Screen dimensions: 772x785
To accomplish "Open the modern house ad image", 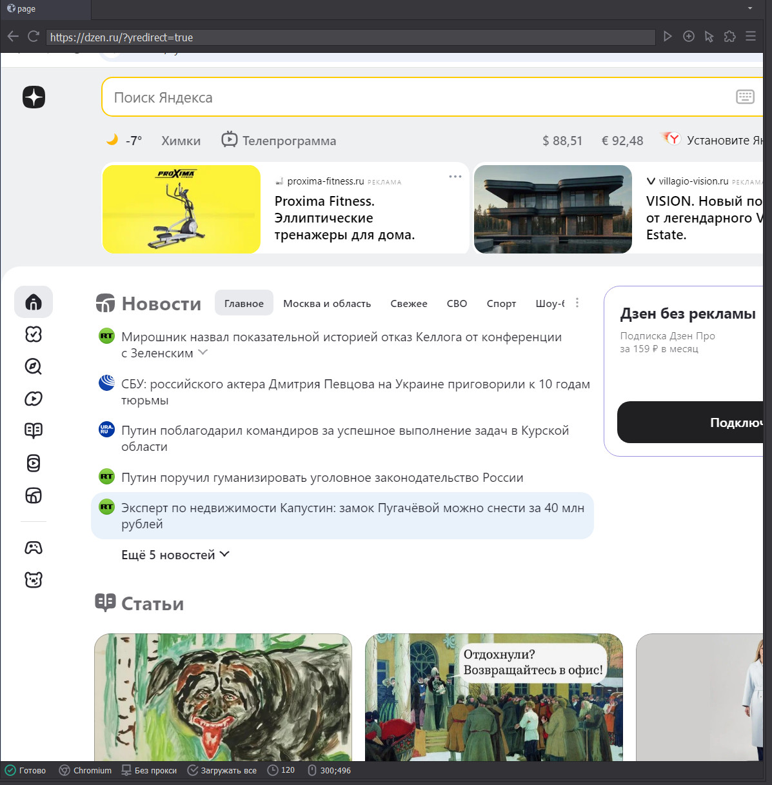I will [x=553, y=209].
